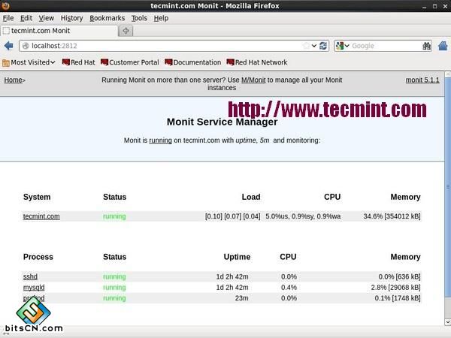This screenshot has height=338, width=451.
Task: Click the Firefox back arrow button
Action: [9, 46]
